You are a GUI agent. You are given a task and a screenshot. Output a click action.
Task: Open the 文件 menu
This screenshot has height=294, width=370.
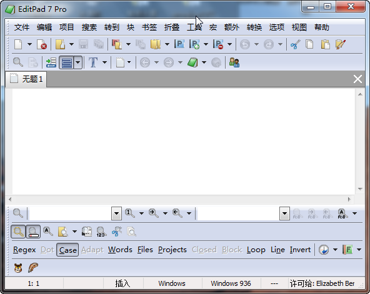click(22, 27)
